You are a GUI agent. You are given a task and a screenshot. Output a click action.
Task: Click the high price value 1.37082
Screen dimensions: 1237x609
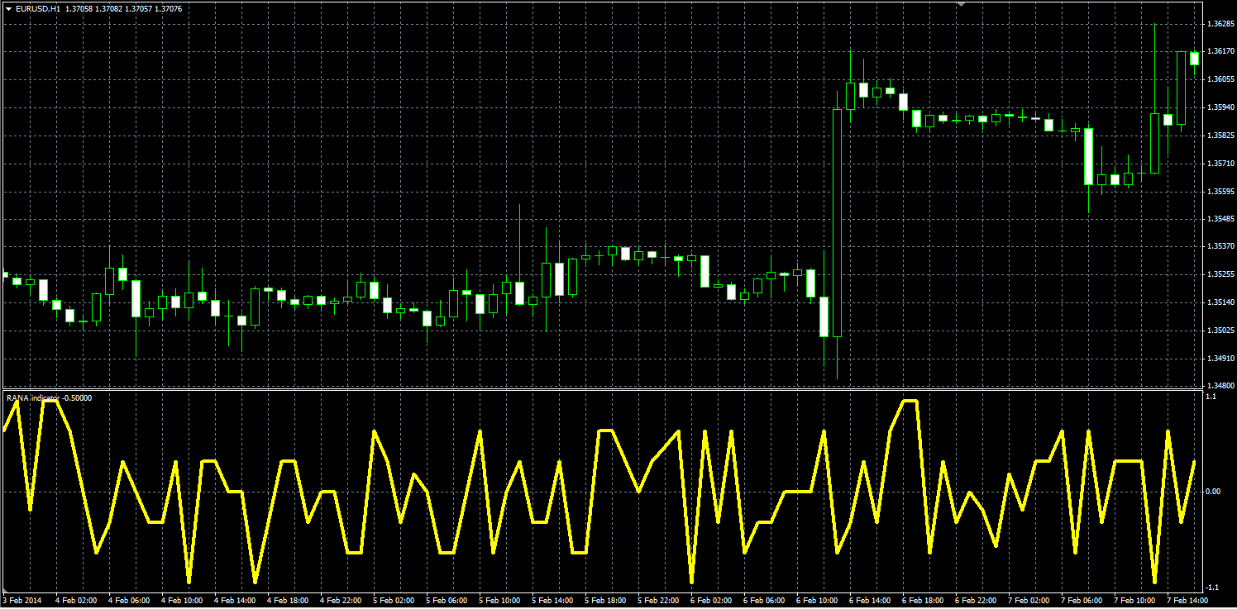point(110,8)
